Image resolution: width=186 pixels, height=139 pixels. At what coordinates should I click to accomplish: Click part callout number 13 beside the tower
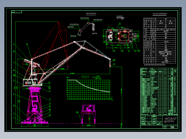coord(50,99)
